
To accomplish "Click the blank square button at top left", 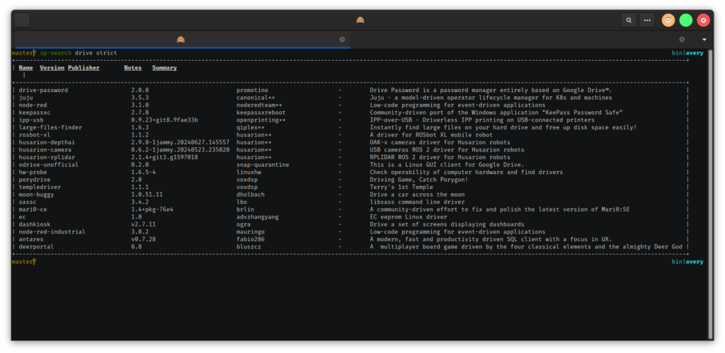I will [x=22, y=20].
